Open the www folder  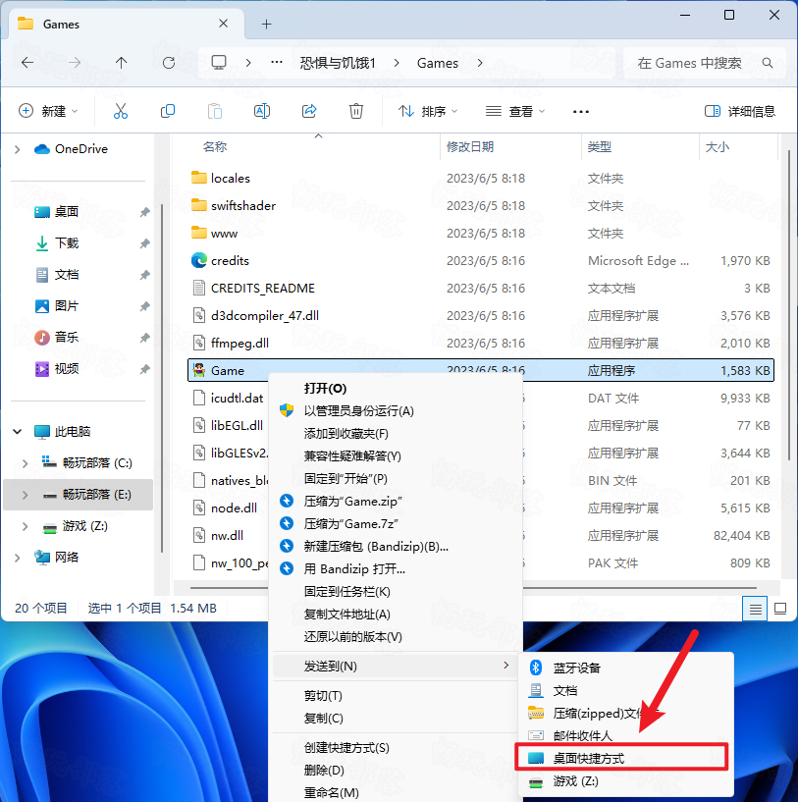pos(481,234)
